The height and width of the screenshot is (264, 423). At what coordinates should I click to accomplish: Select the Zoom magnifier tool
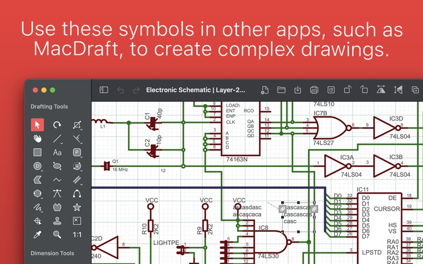57,234
